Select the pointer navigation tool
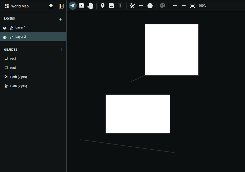The image size is (245, 172). 72,5
